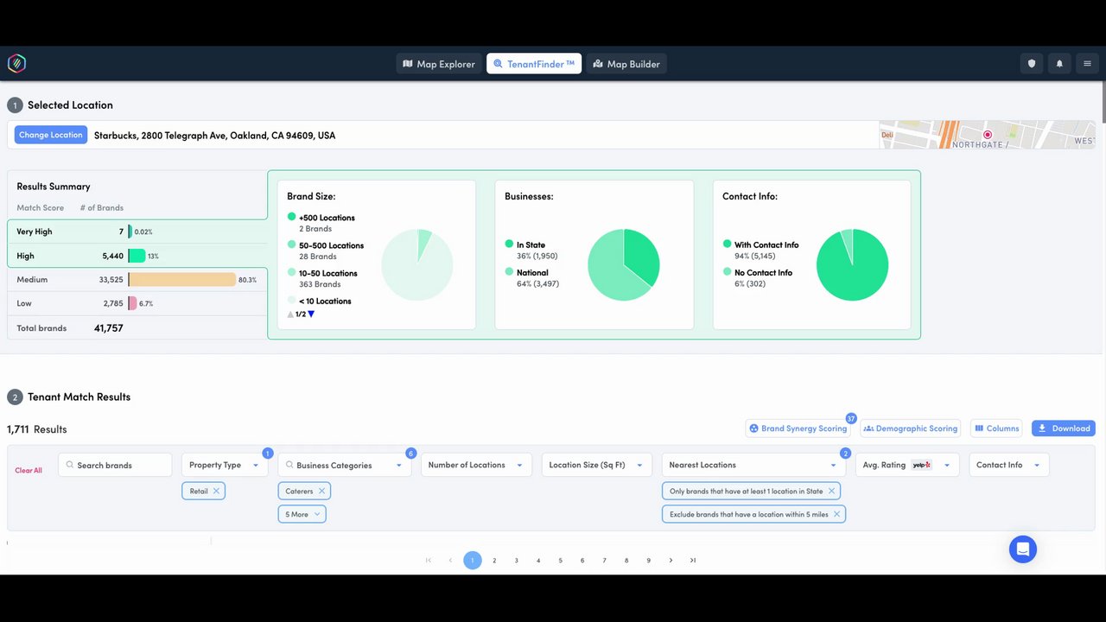1106x622 pixels.
Task: Remove the Caterers category chip
Action: point(321,491)
